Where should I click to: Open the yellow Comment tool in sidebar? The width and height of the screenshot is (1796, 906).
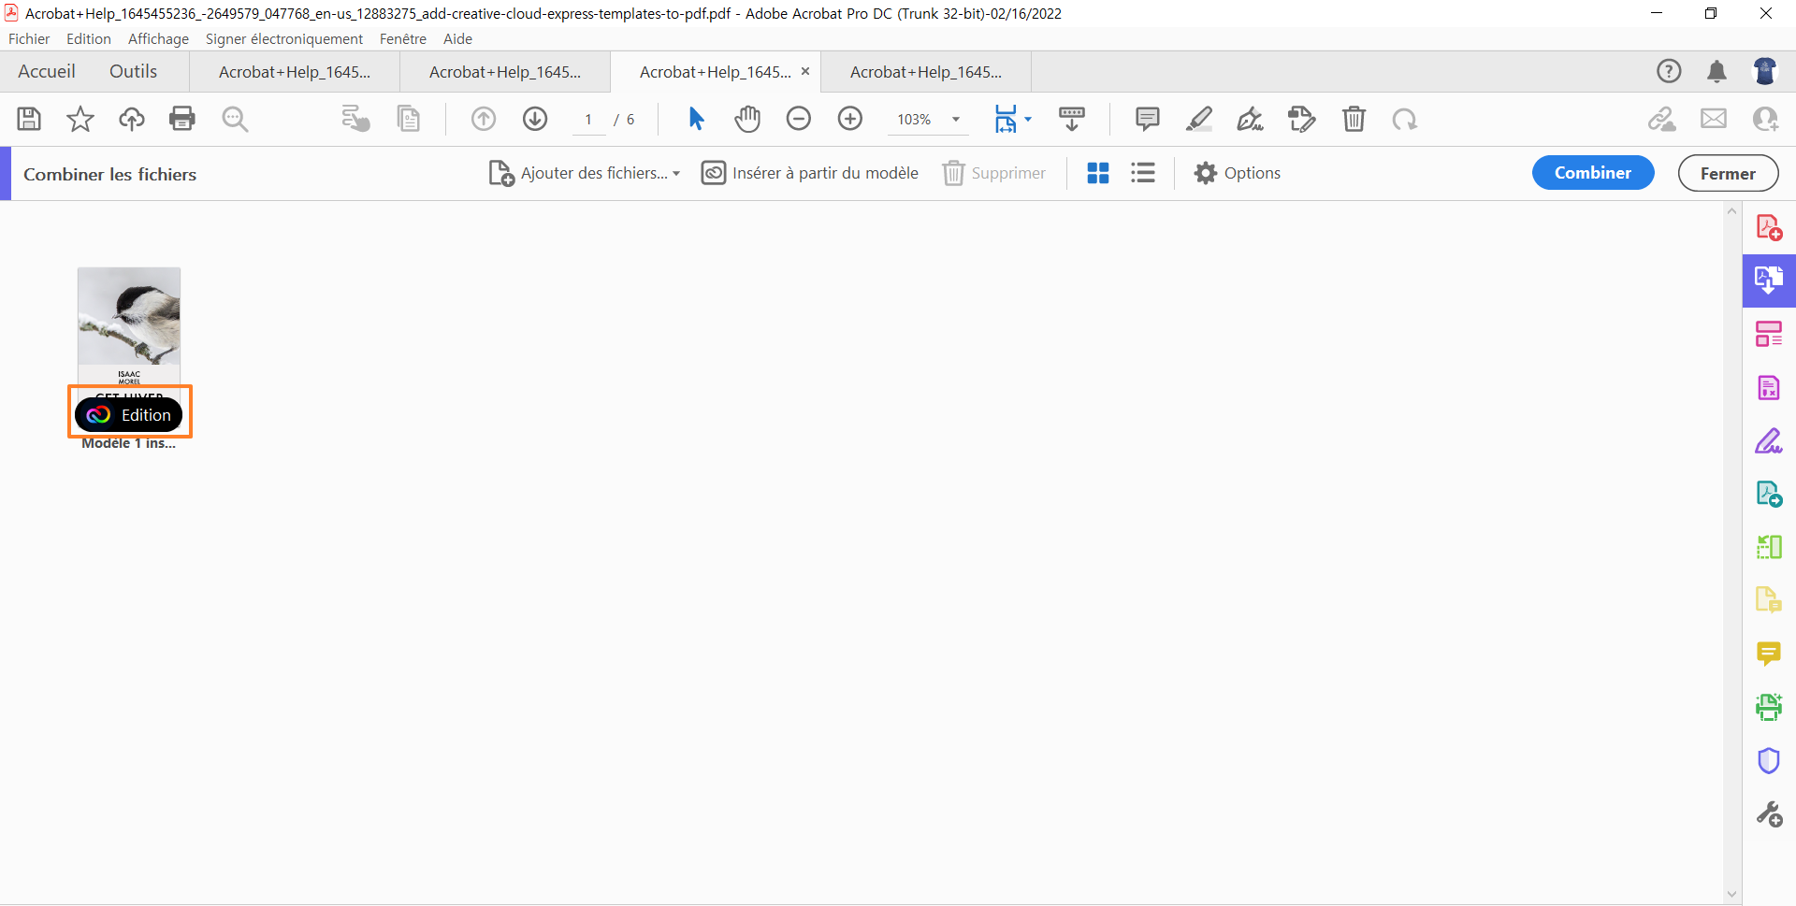pyautogui.click(x=1769, y=654)
